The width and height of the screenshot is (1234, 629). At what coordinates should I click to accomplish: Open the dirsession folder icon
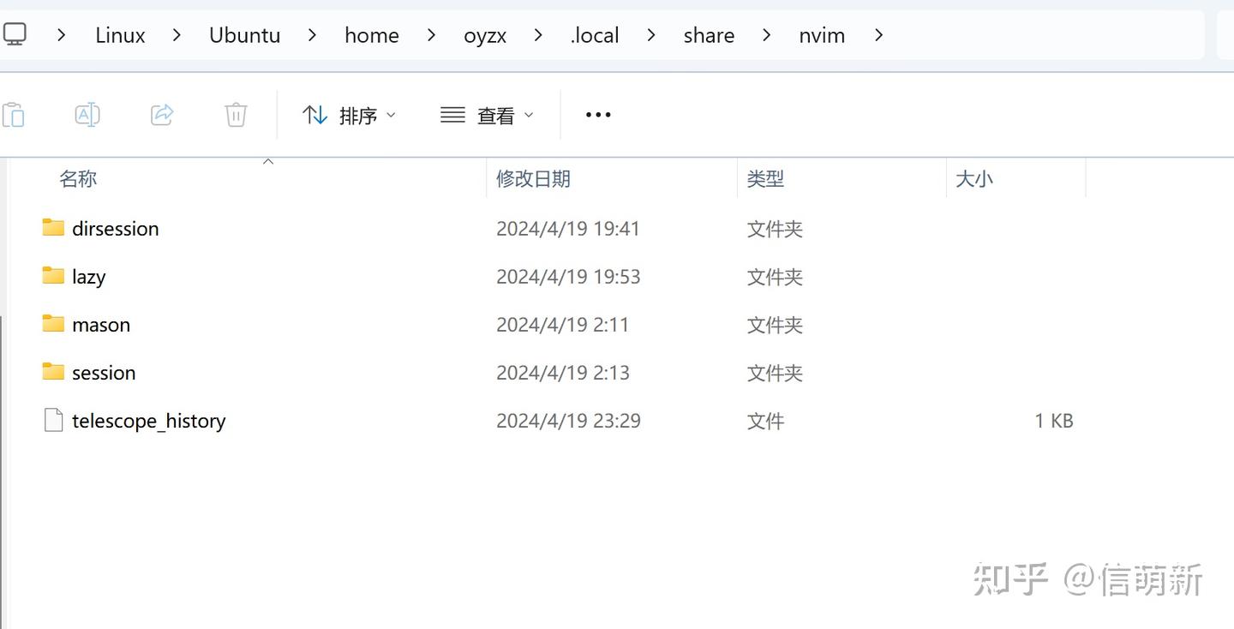click(x=51, y=227)
